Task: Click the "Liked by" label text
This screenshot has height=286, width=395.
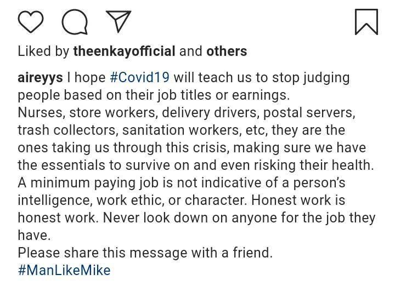Action: tap(43, 52)
